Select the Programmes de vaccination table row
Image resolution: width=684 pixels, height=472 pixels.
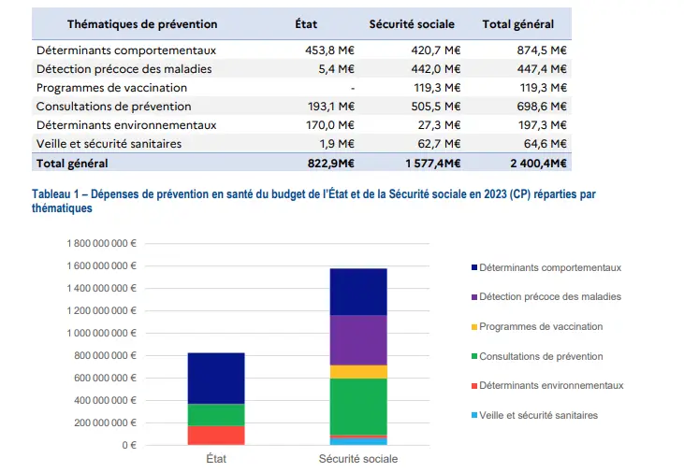point(301,88)
